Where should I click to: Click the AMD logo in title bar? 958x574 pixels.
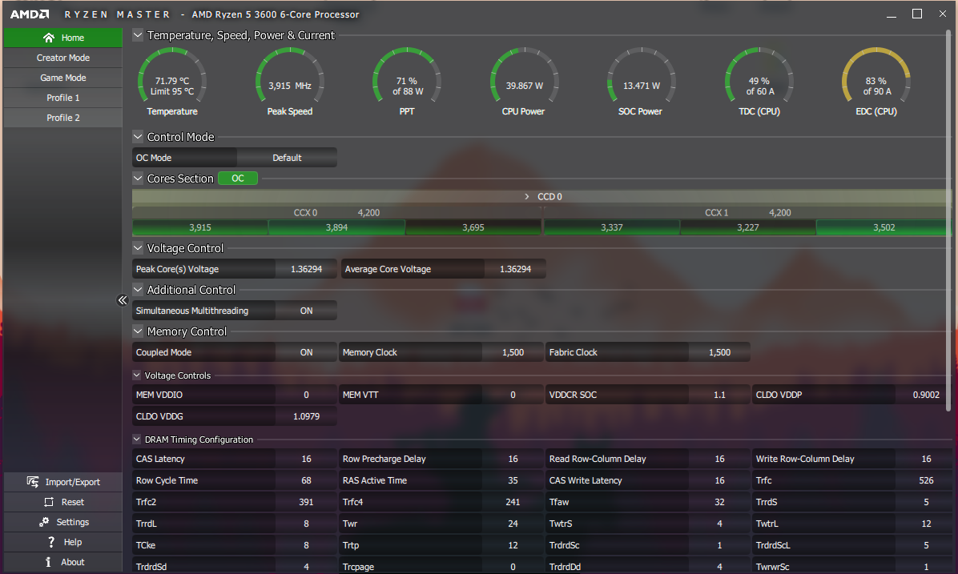[30, 14]
